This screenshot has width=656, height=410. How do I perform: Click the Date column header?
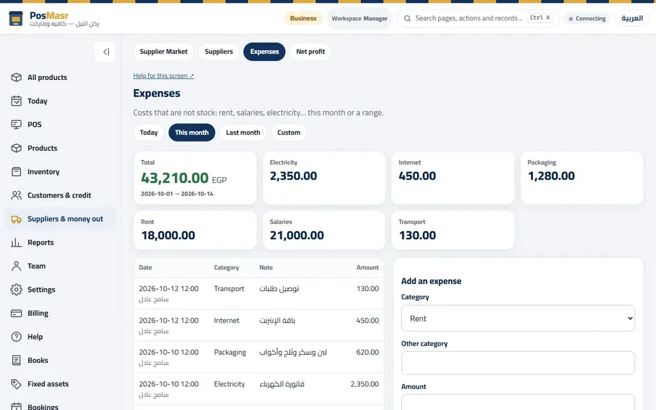(x=145, y=267)
